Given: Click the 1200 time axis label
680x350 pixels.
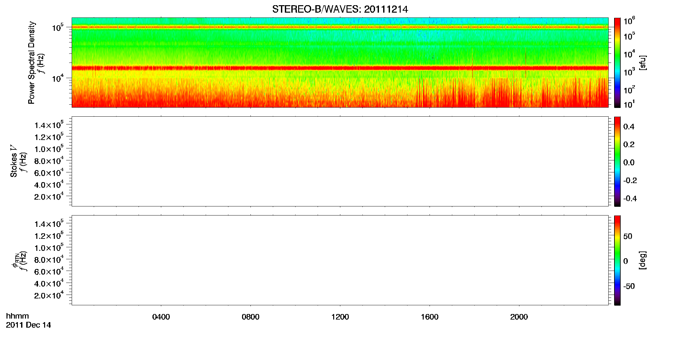Looking at the screenshot, I should pos(340,317).
